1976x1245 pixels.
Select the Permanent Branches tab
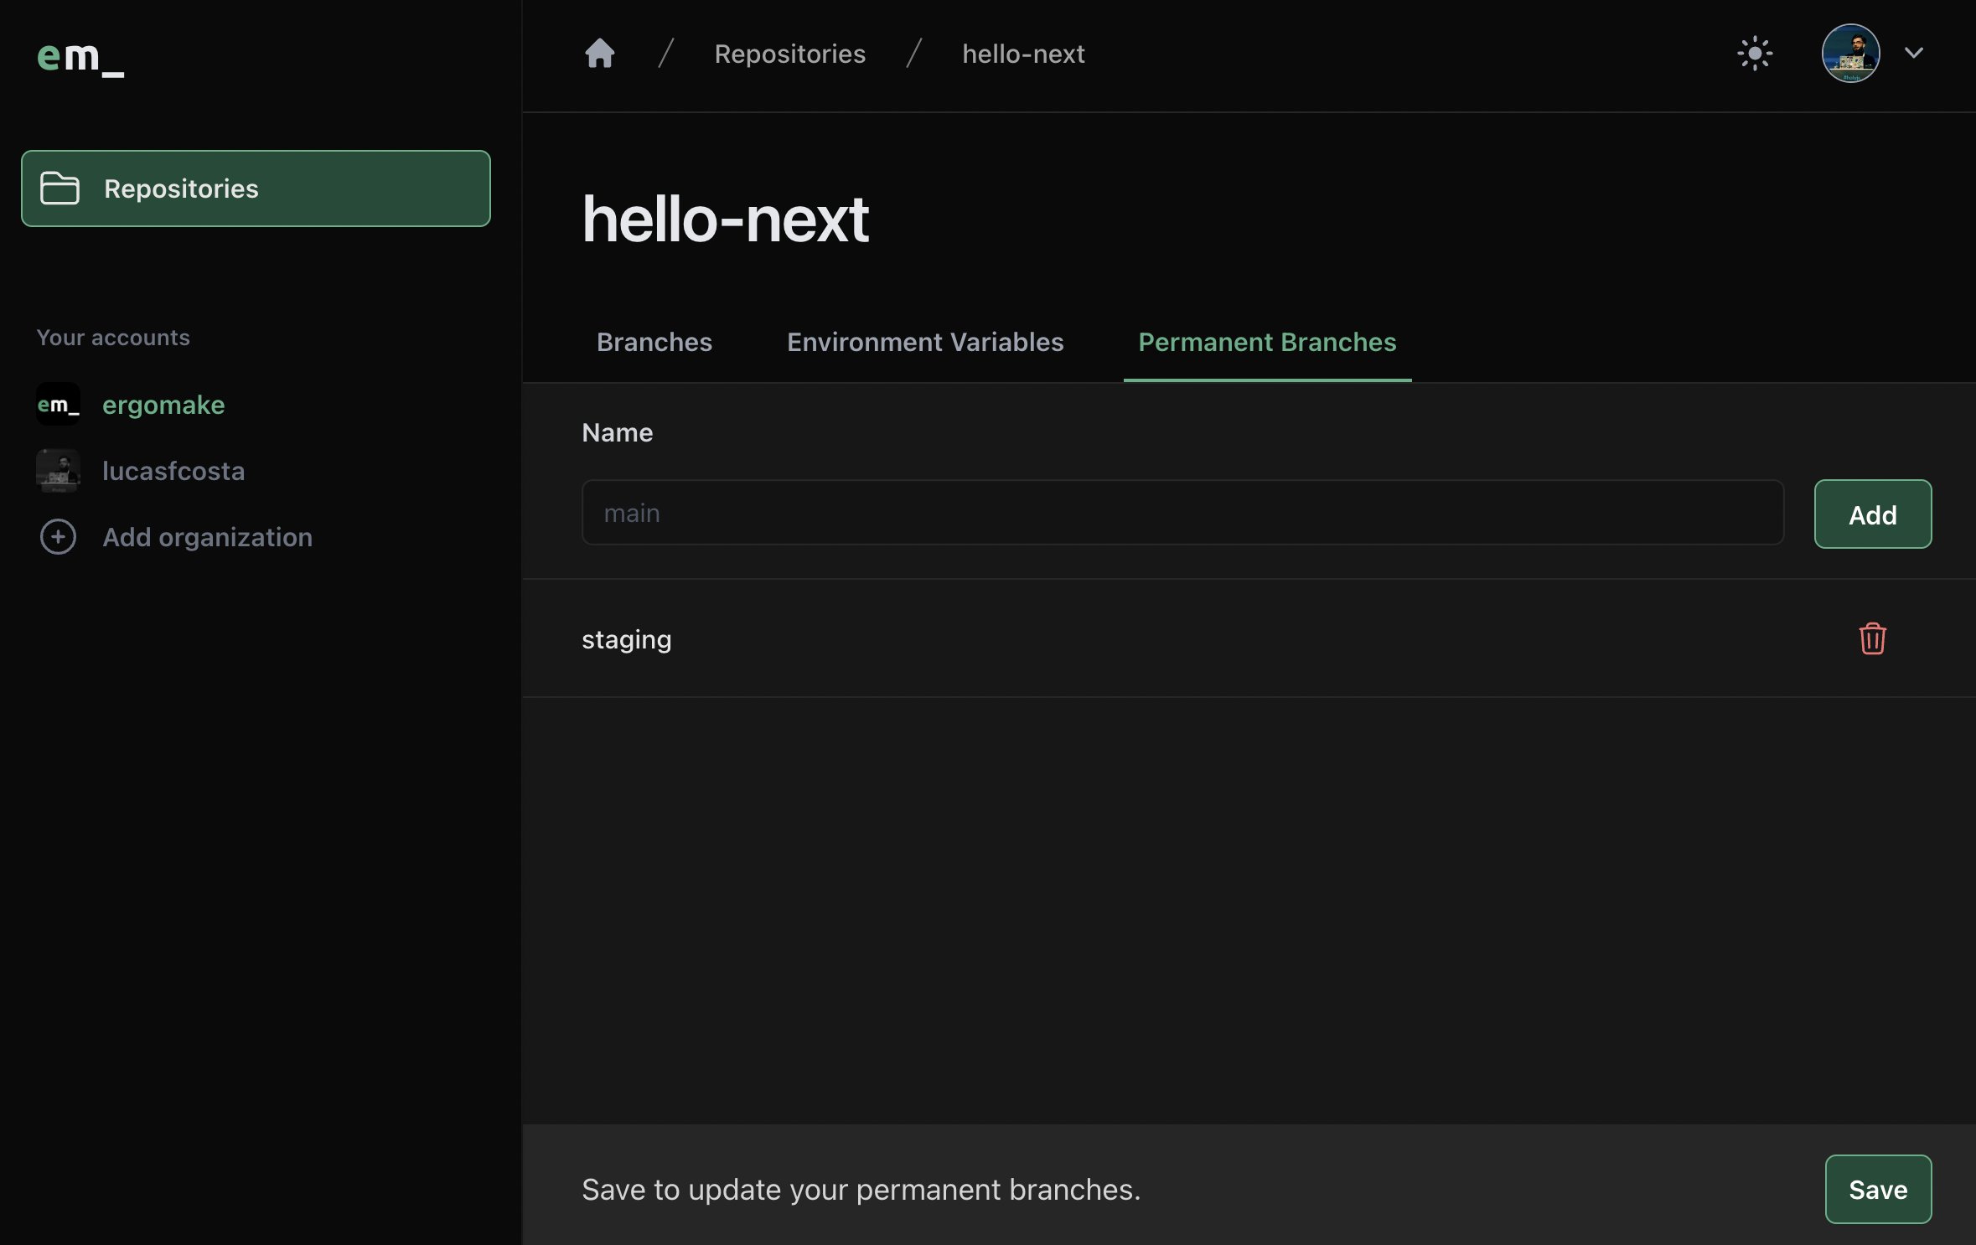coord(1266,342)
